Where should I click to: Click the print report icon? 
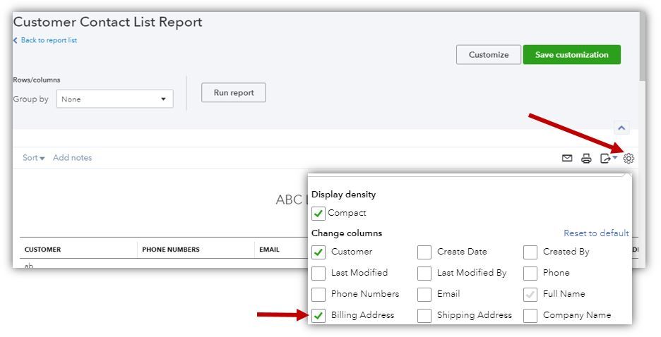[x=586, y=159]
